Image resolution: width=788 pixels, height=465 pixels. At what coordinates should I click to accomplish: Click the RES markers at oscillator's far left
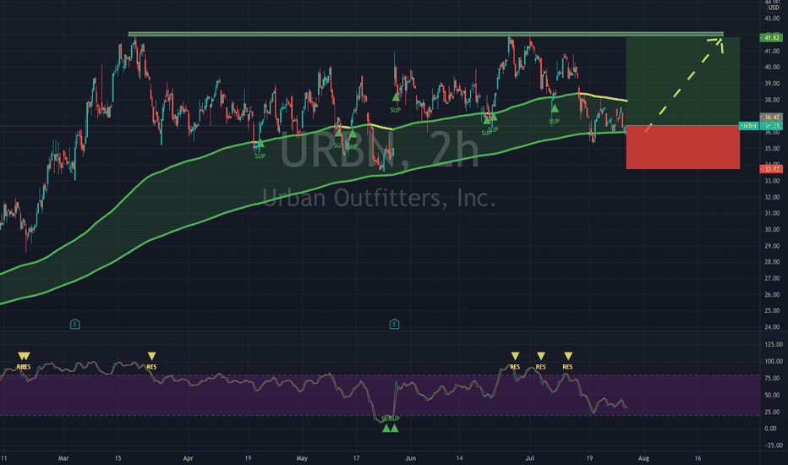pyautogui.click(x=24, y=357)
